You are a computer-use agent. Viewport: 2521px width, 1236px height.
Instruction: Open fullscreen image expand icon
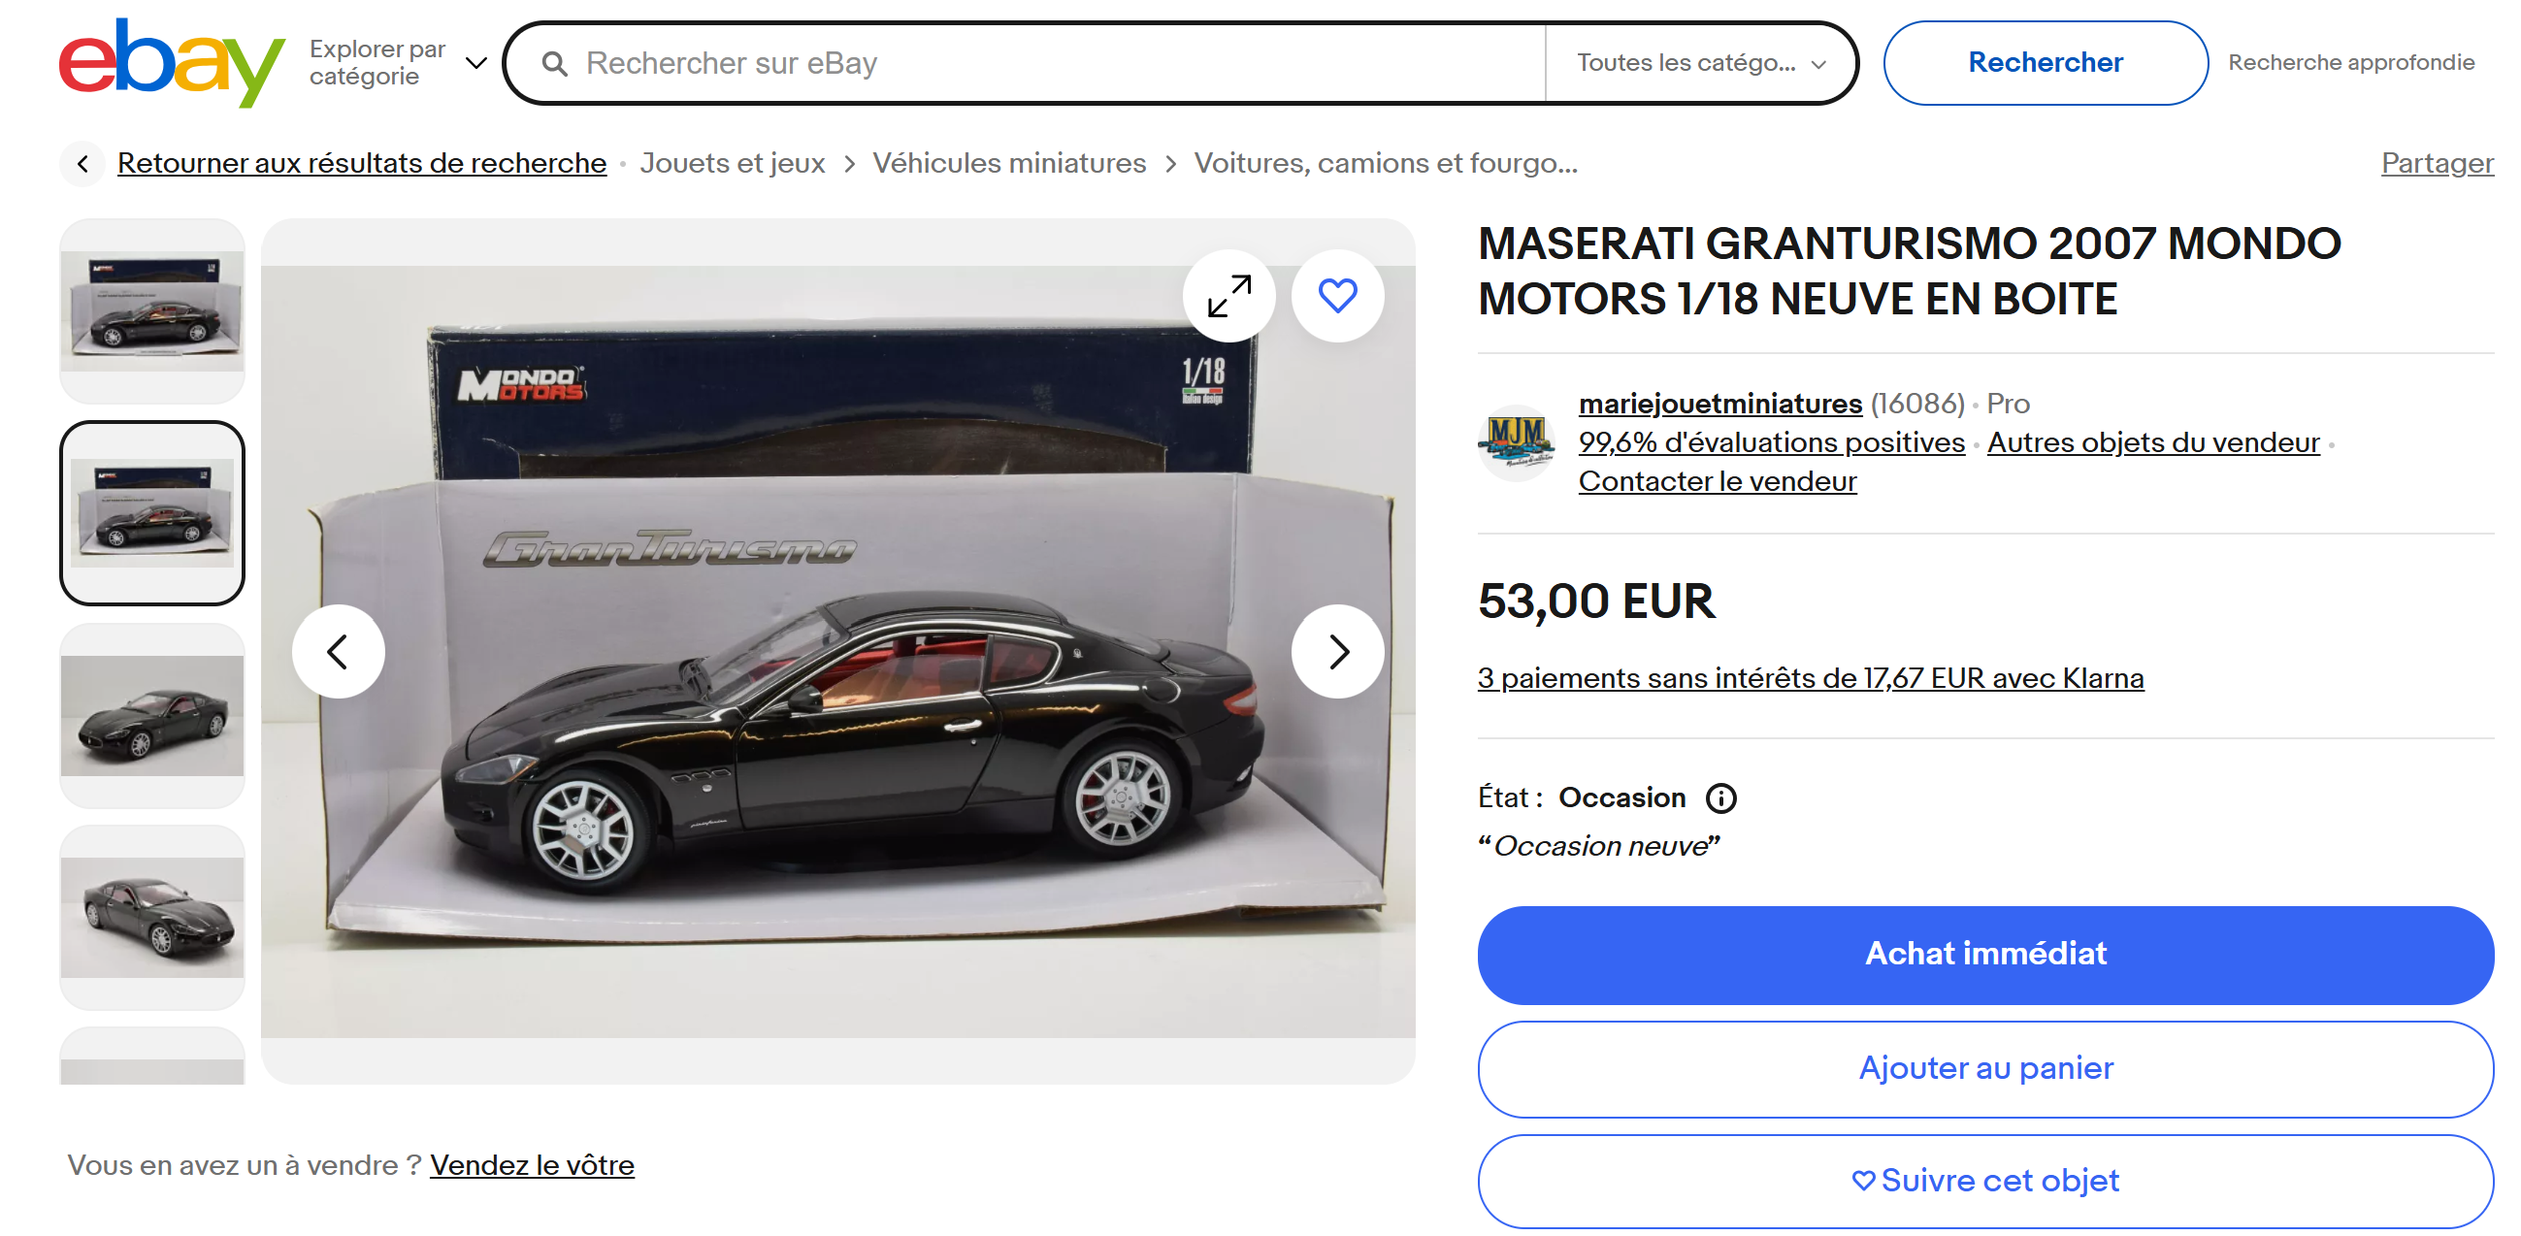tap(1228, 296)
